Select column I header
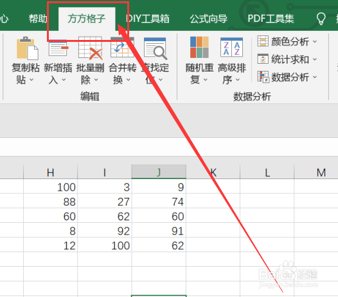Screen dimensions: 338x297 click(105, 172)
